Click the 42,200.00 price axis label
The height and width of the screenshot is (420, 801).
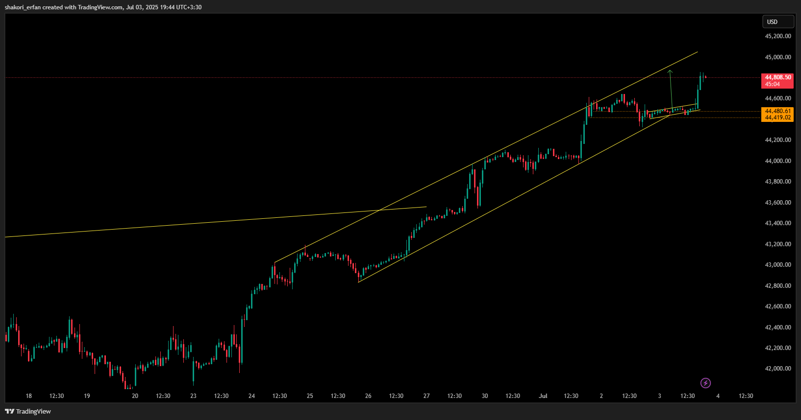[778, 348]
